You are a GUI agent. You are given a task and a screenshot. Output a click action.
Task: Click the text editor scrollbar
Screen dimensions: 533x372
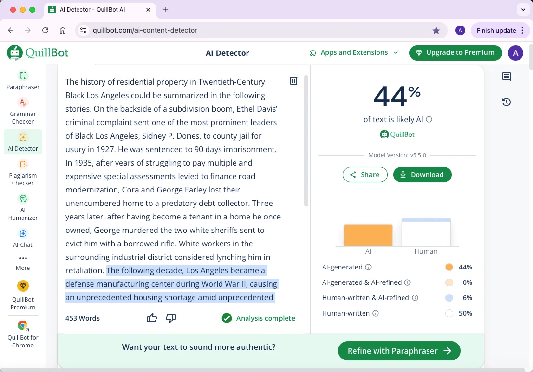(x=306, y=141)
